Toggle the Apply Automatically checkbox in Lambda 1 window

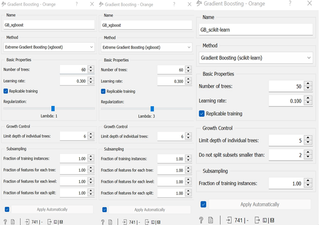coord(7,209)
